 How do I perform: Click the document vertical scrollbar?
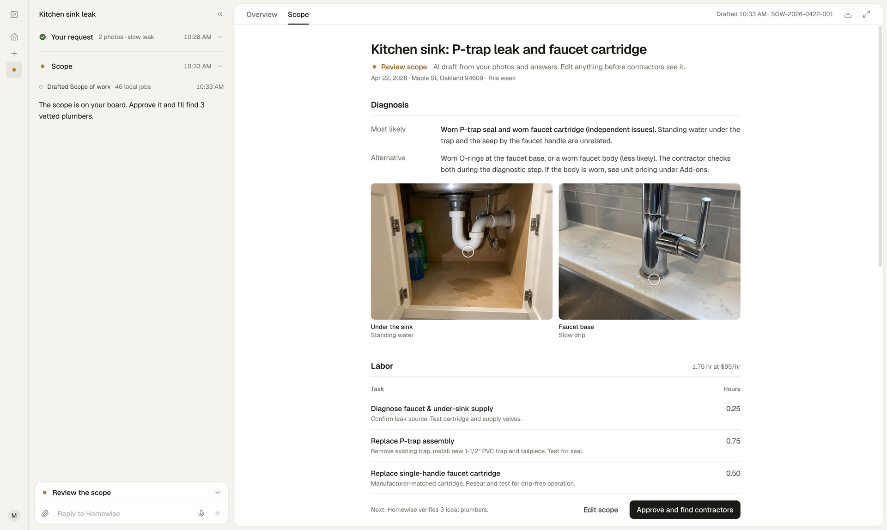click(x=880, y=146)
